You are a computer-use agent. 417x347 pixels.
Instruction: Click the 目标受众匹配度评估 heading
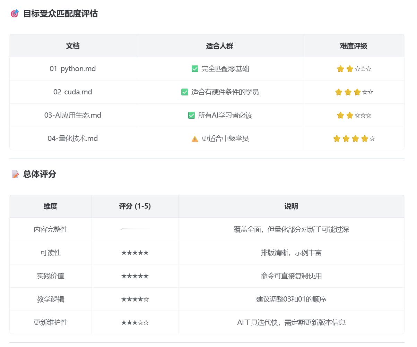point(60,14)
